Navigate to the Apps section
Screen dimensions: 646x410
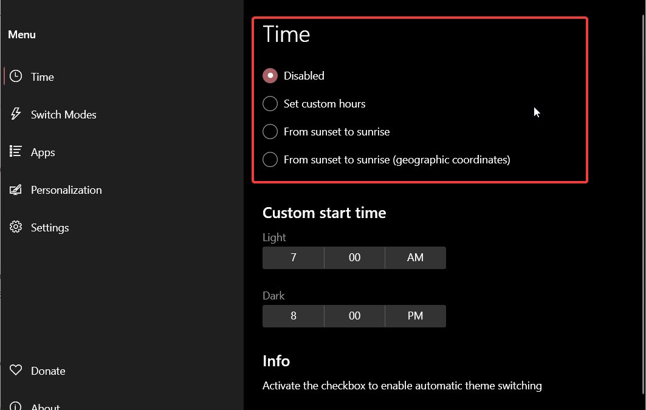pyautogui.click(x=43, y=152)
